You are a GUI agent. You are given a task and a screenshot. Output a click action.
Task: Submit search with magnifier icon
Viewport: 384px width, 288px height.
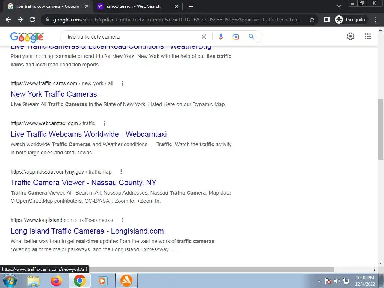(x=251, y=37)
